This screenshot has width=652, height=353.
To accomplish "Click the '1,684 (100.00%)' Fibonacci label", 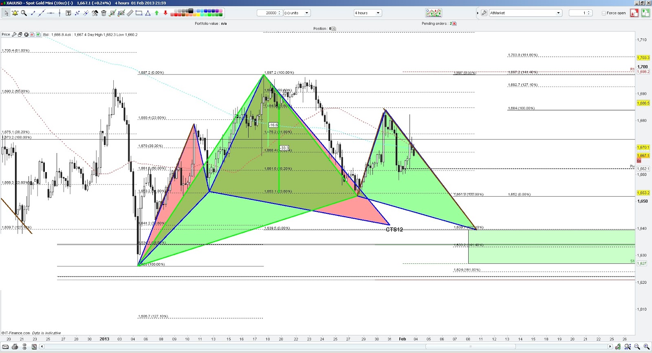I will point(521,108).
